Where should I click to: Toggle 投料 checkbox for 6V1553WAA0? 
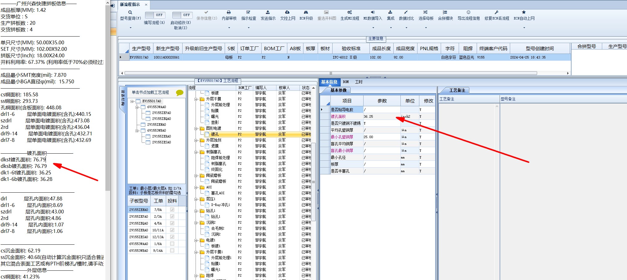172,244
